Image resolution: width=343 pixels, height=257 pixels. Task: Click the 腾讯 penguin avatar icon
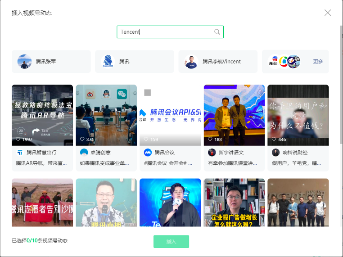click(x=108, y=62)
